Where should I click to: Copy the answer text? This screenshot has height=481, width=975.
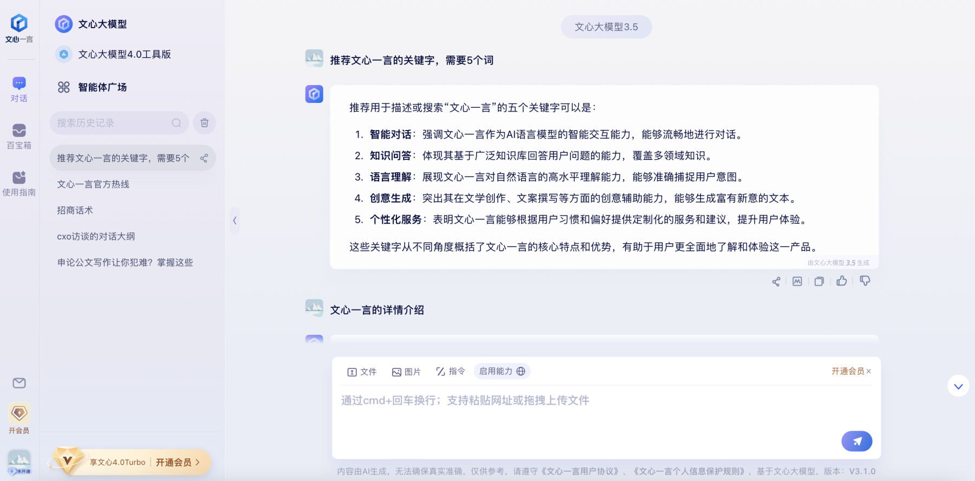point(819,281)
